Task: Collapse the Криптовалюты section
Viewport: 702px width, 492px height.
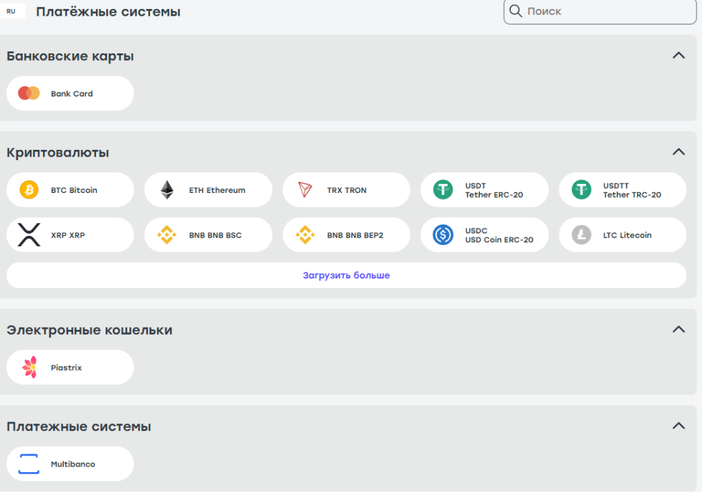Action: [x=679, y=152]
